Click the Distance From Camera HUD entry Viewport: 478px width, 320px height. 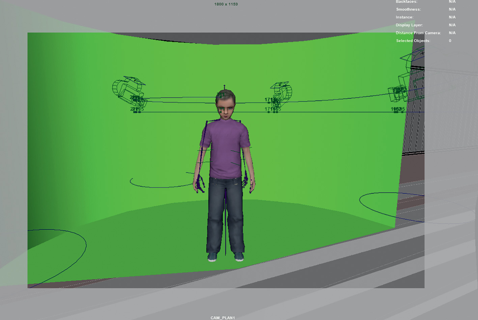(418, 33)
